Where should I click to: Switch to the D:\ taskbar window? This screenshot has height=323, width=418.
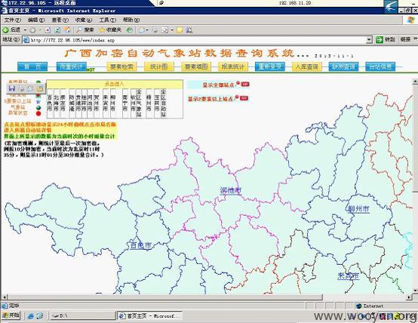coord(83,315)
